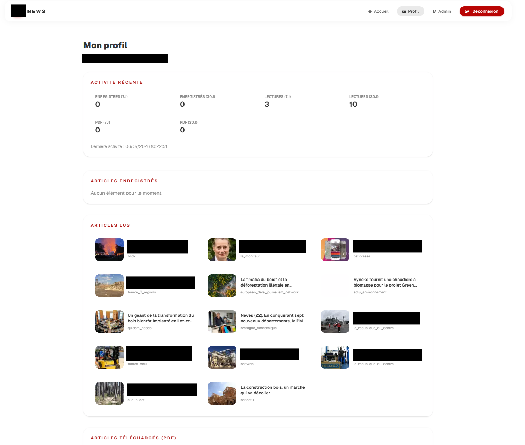Click the "batipresse" source label
Viewport: 525px width, 445px height.
pos(362,256)
